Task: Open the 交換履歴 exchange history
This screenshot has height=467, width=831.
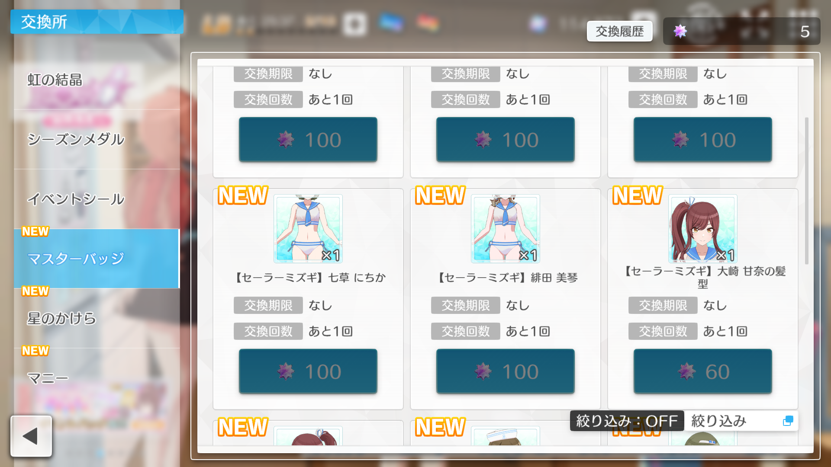Action: pyautogui.click(x=619, y=31)
